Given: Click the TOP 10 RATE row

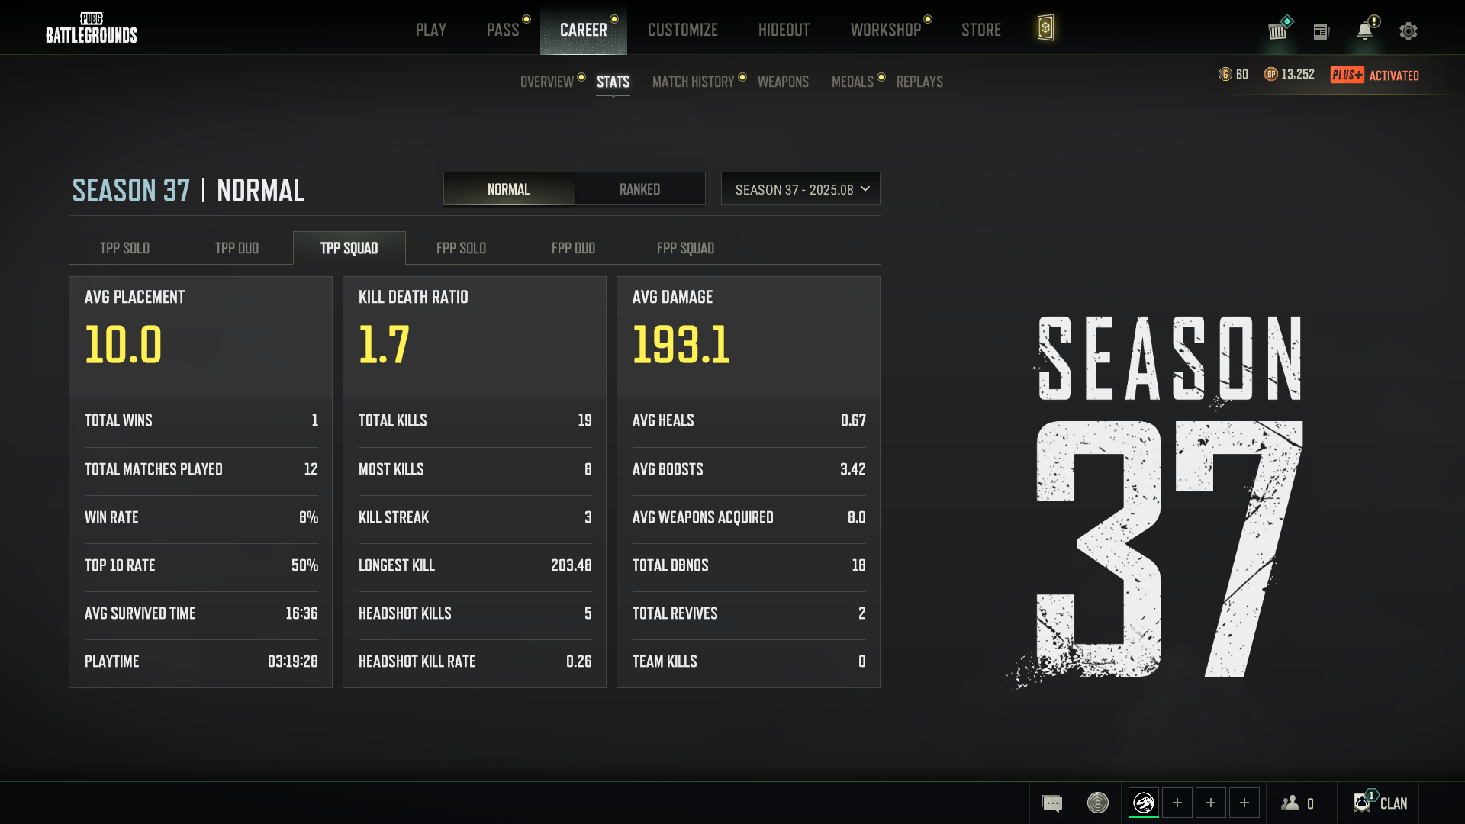Looking at the screenshot, I should click(201, 565).
